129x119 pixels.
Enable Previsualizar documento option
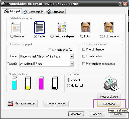pos(84,64)
